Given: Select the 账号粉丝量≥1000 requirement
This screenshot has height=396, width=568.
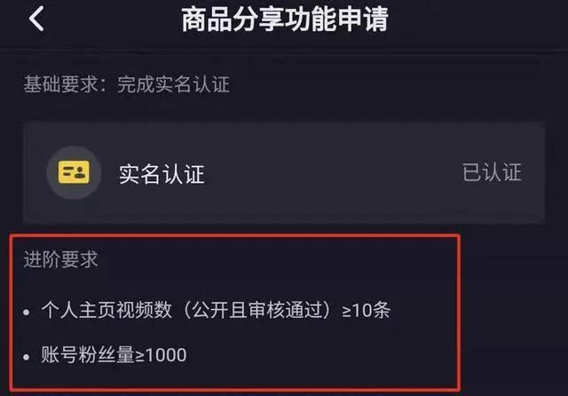Looking at the screenshot, I should click(114, 354).
